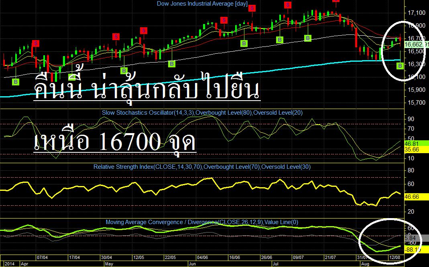Click the Jun month label

[x=193, y=264]
